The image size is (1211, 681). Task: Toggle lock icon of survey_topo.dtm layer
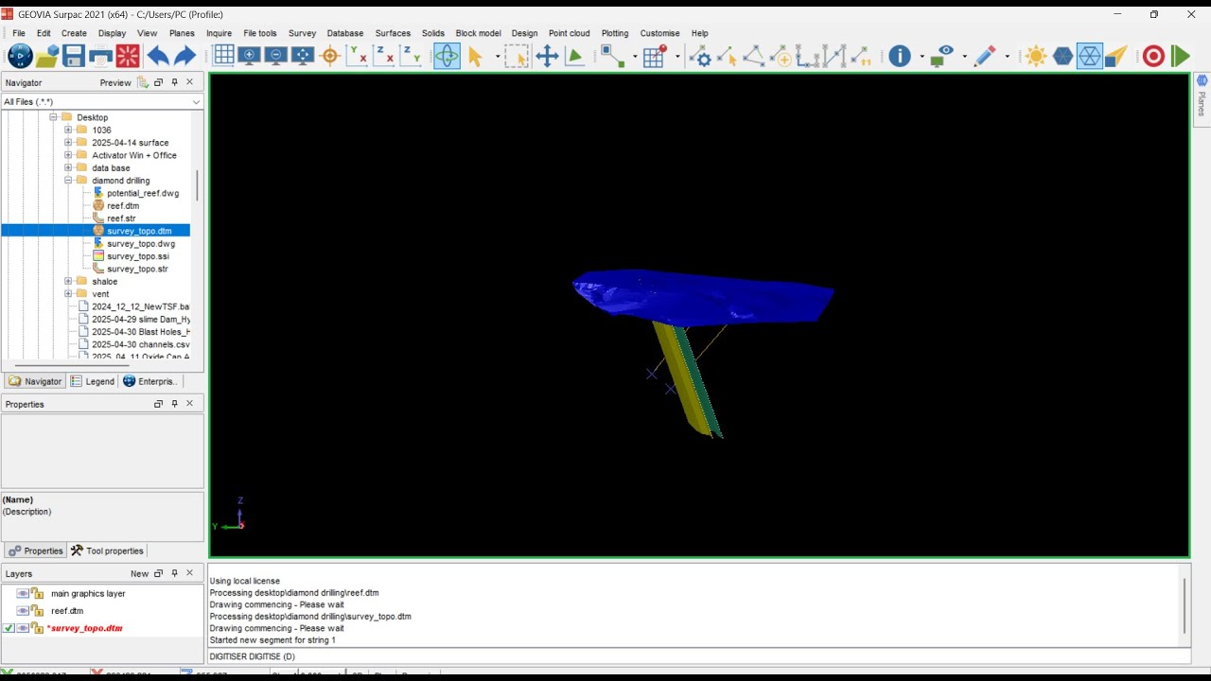(x=37, y=628)
